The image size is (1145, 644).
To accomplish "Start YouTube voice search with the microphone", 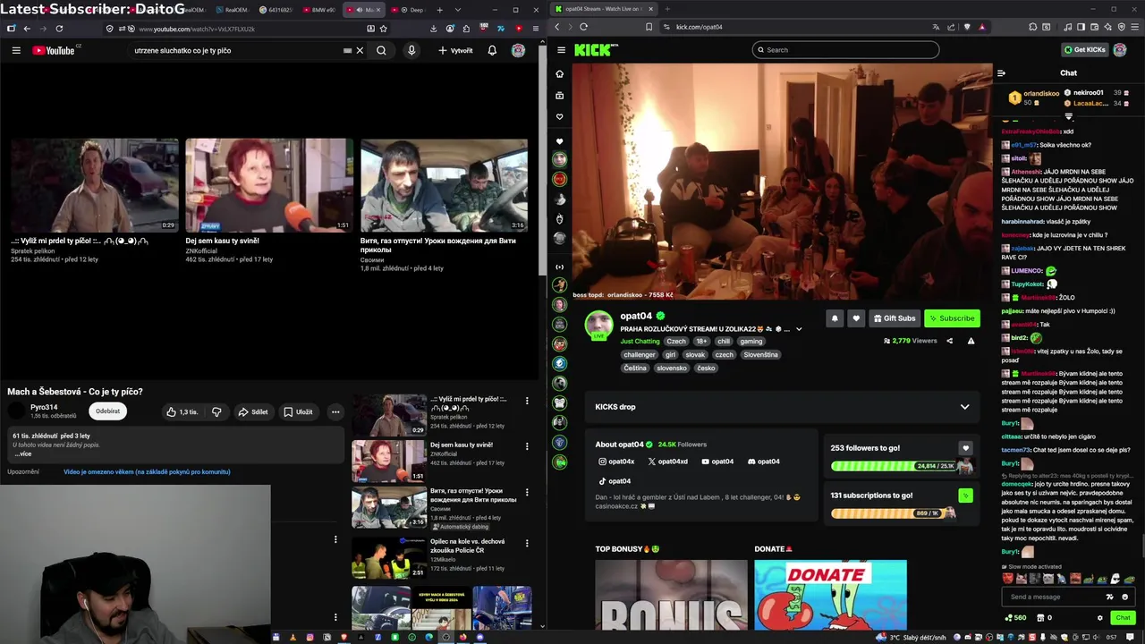I will click(411, 51).
